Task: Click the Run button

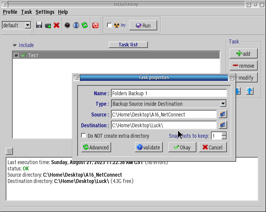Action: pyautogui.click(x=143, y=25)
